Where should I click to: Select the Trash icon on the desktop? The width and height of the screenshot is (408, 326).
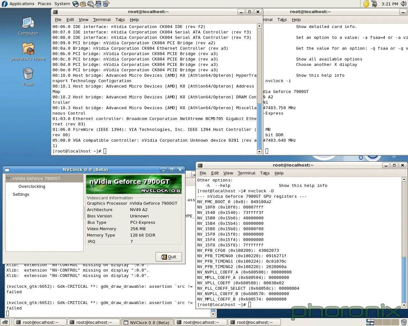[x=28, y=77]
